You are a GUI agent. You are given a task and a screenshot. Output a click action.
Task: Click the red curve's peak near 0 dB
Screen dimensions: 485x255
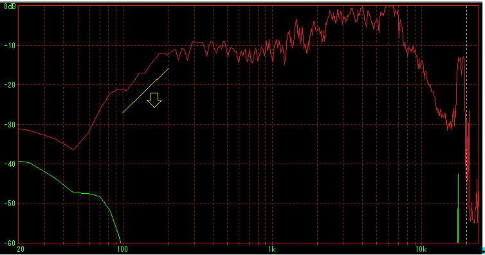point(392,7)
